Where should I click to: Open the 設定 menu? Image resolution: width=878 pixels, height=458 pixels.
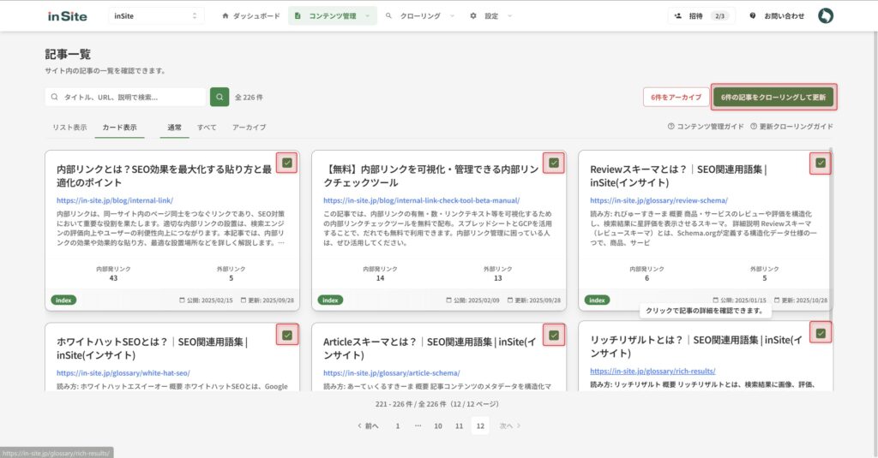tap(491, 15)
